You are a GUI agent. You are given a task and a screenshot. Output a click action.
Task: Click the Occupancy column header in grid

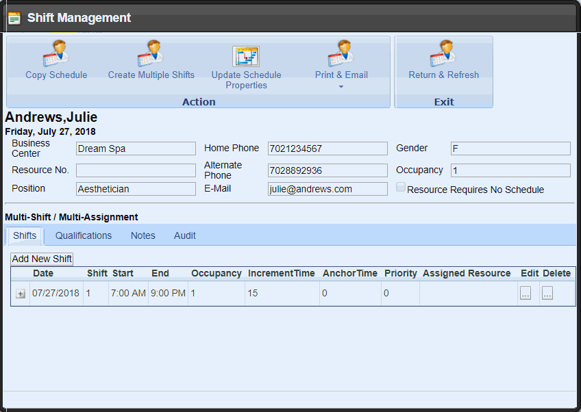click(217, 274)
